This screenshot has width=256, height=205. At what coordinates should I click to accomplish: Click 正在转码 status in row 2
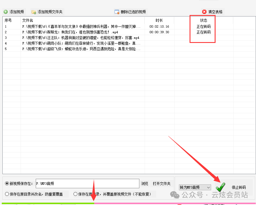coord(204,32)
